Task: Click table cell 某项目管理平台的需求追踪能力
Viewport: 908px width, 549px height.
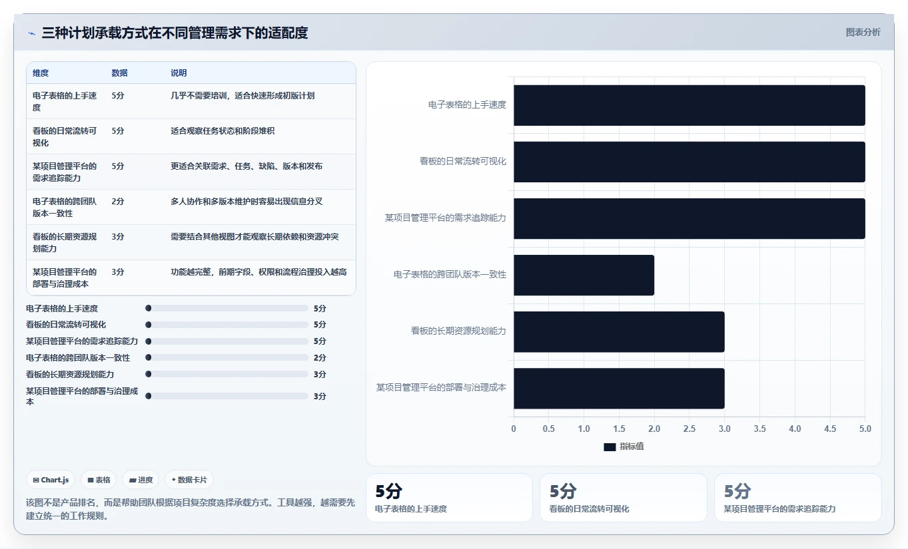Action: (65, 172)
